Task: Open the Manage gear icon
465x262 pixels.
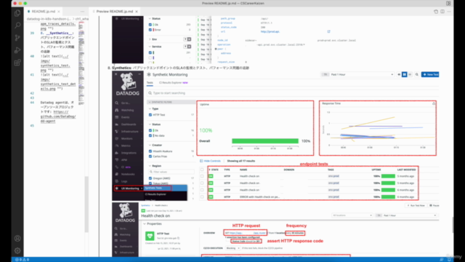Action: click(x=17, y=250)
